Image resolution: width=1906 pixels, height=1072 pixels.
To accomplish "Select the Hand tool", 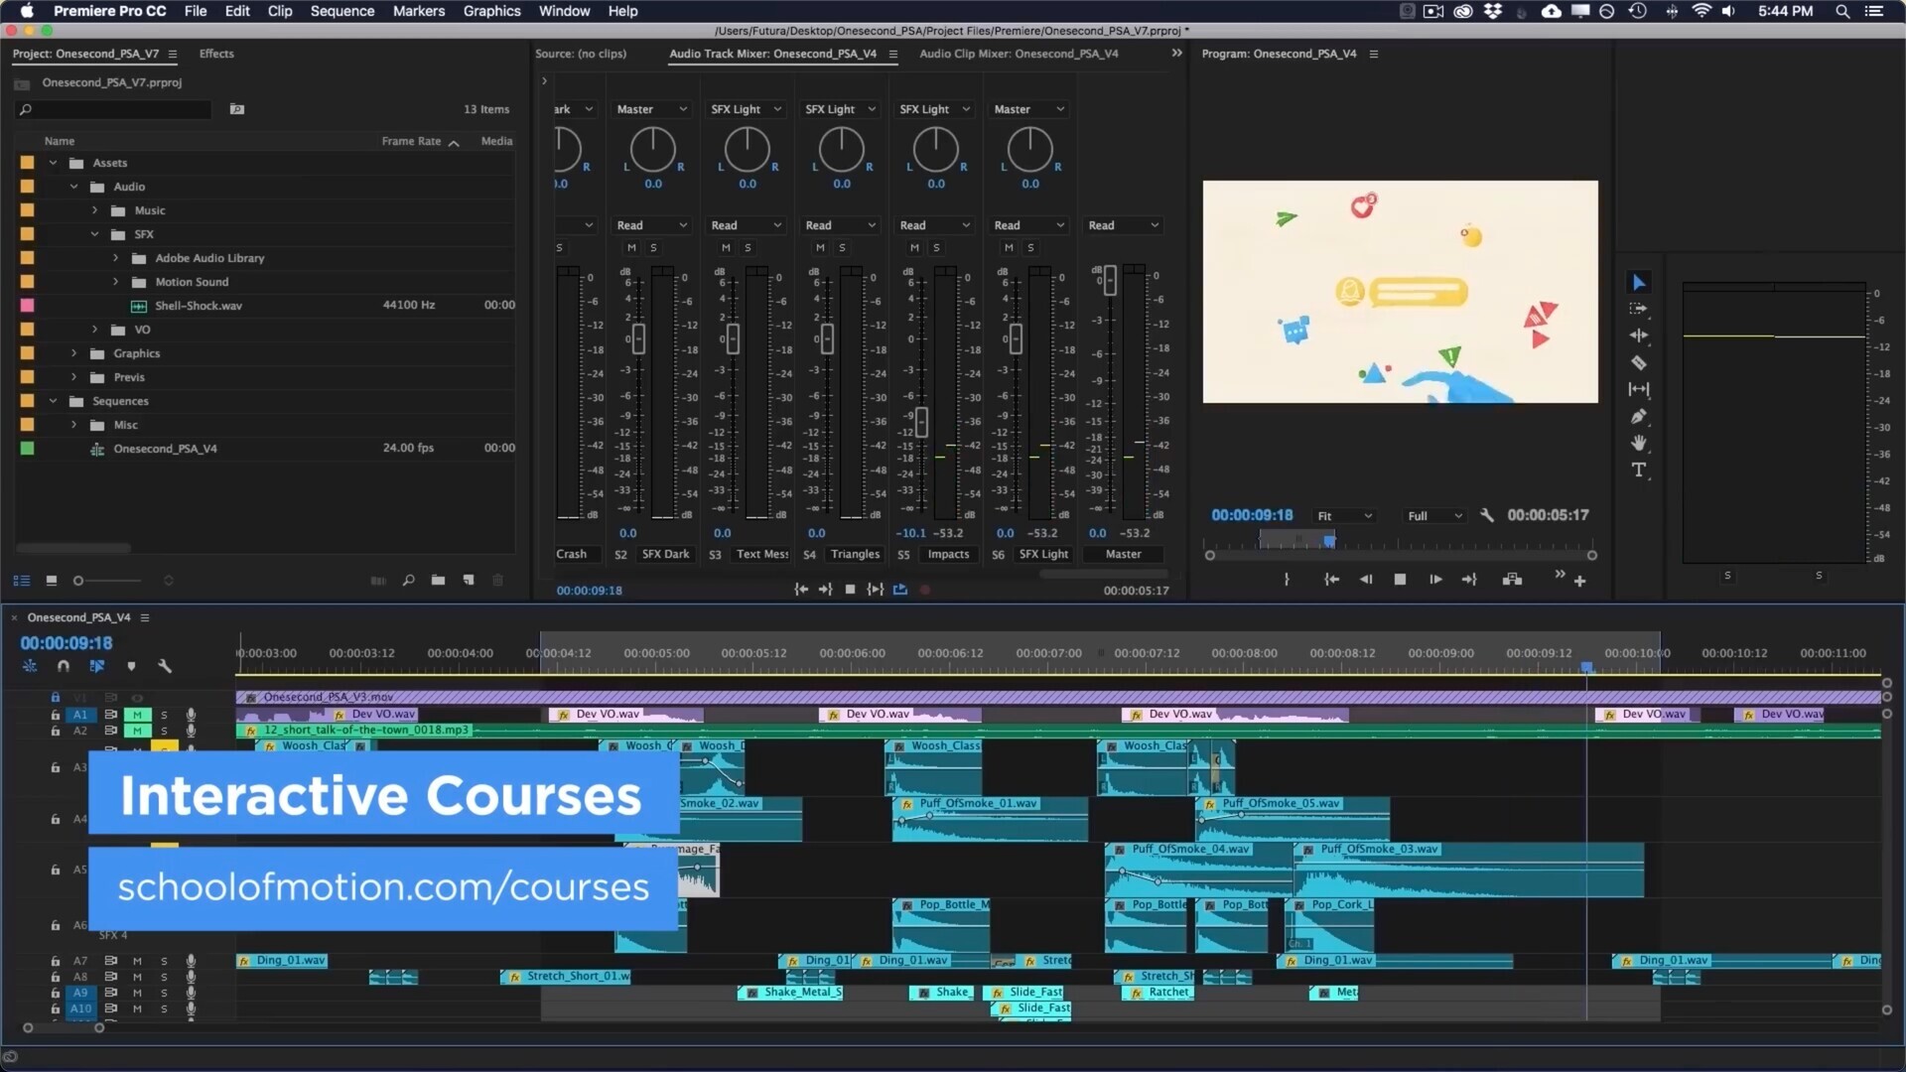I will click(x=1639, y=443).
